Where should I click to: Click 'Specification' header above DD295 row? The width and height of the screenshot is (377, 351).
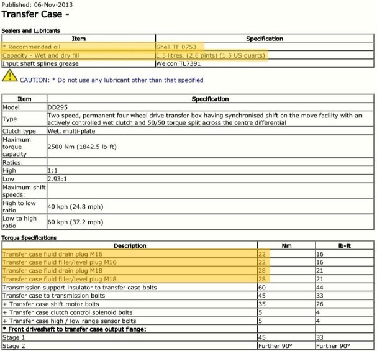[210, 99]
